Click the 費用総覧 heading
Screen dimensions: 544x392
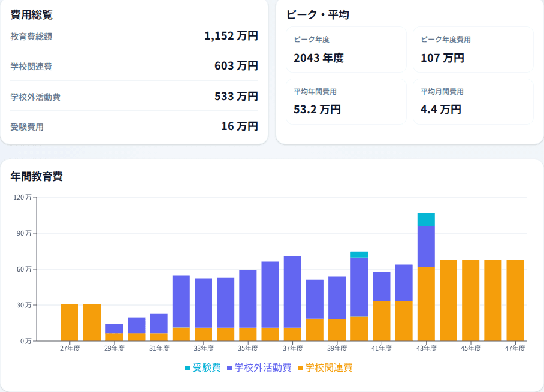(x=32, y=14)
